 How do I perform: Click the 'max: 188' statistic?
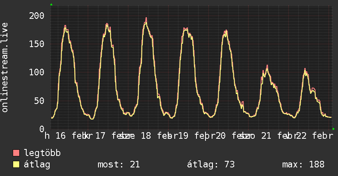(303, 165)
